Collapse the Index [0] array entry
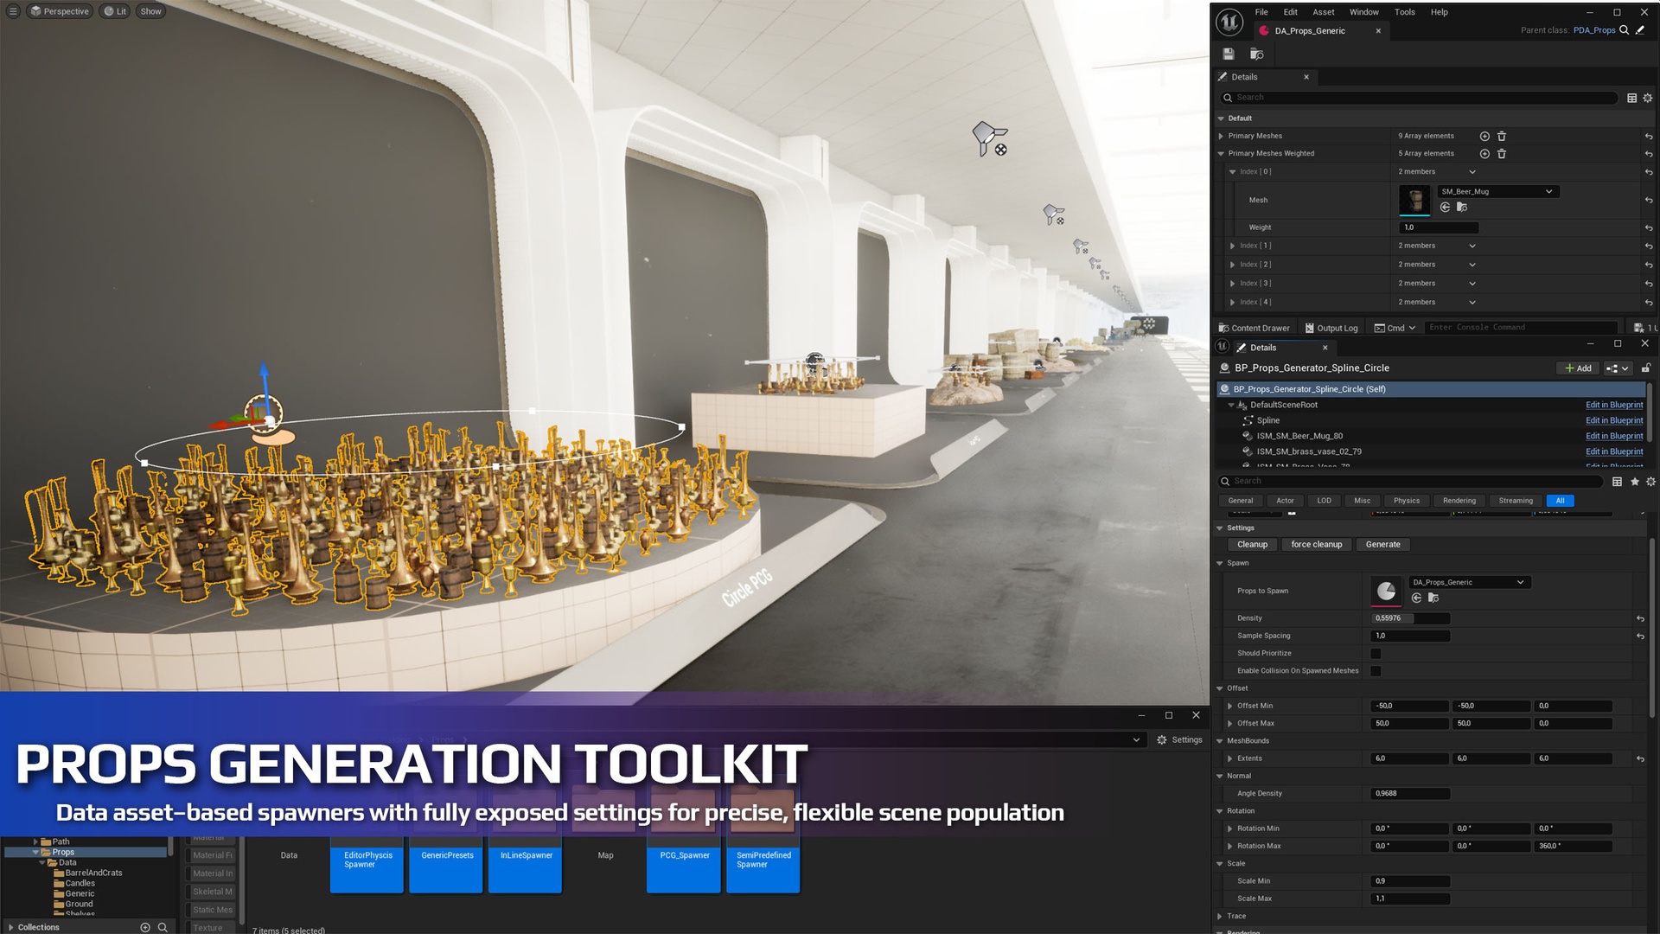Image resolution: width=1660 pixels, height=934 pixels. [x=1232, y=172]
